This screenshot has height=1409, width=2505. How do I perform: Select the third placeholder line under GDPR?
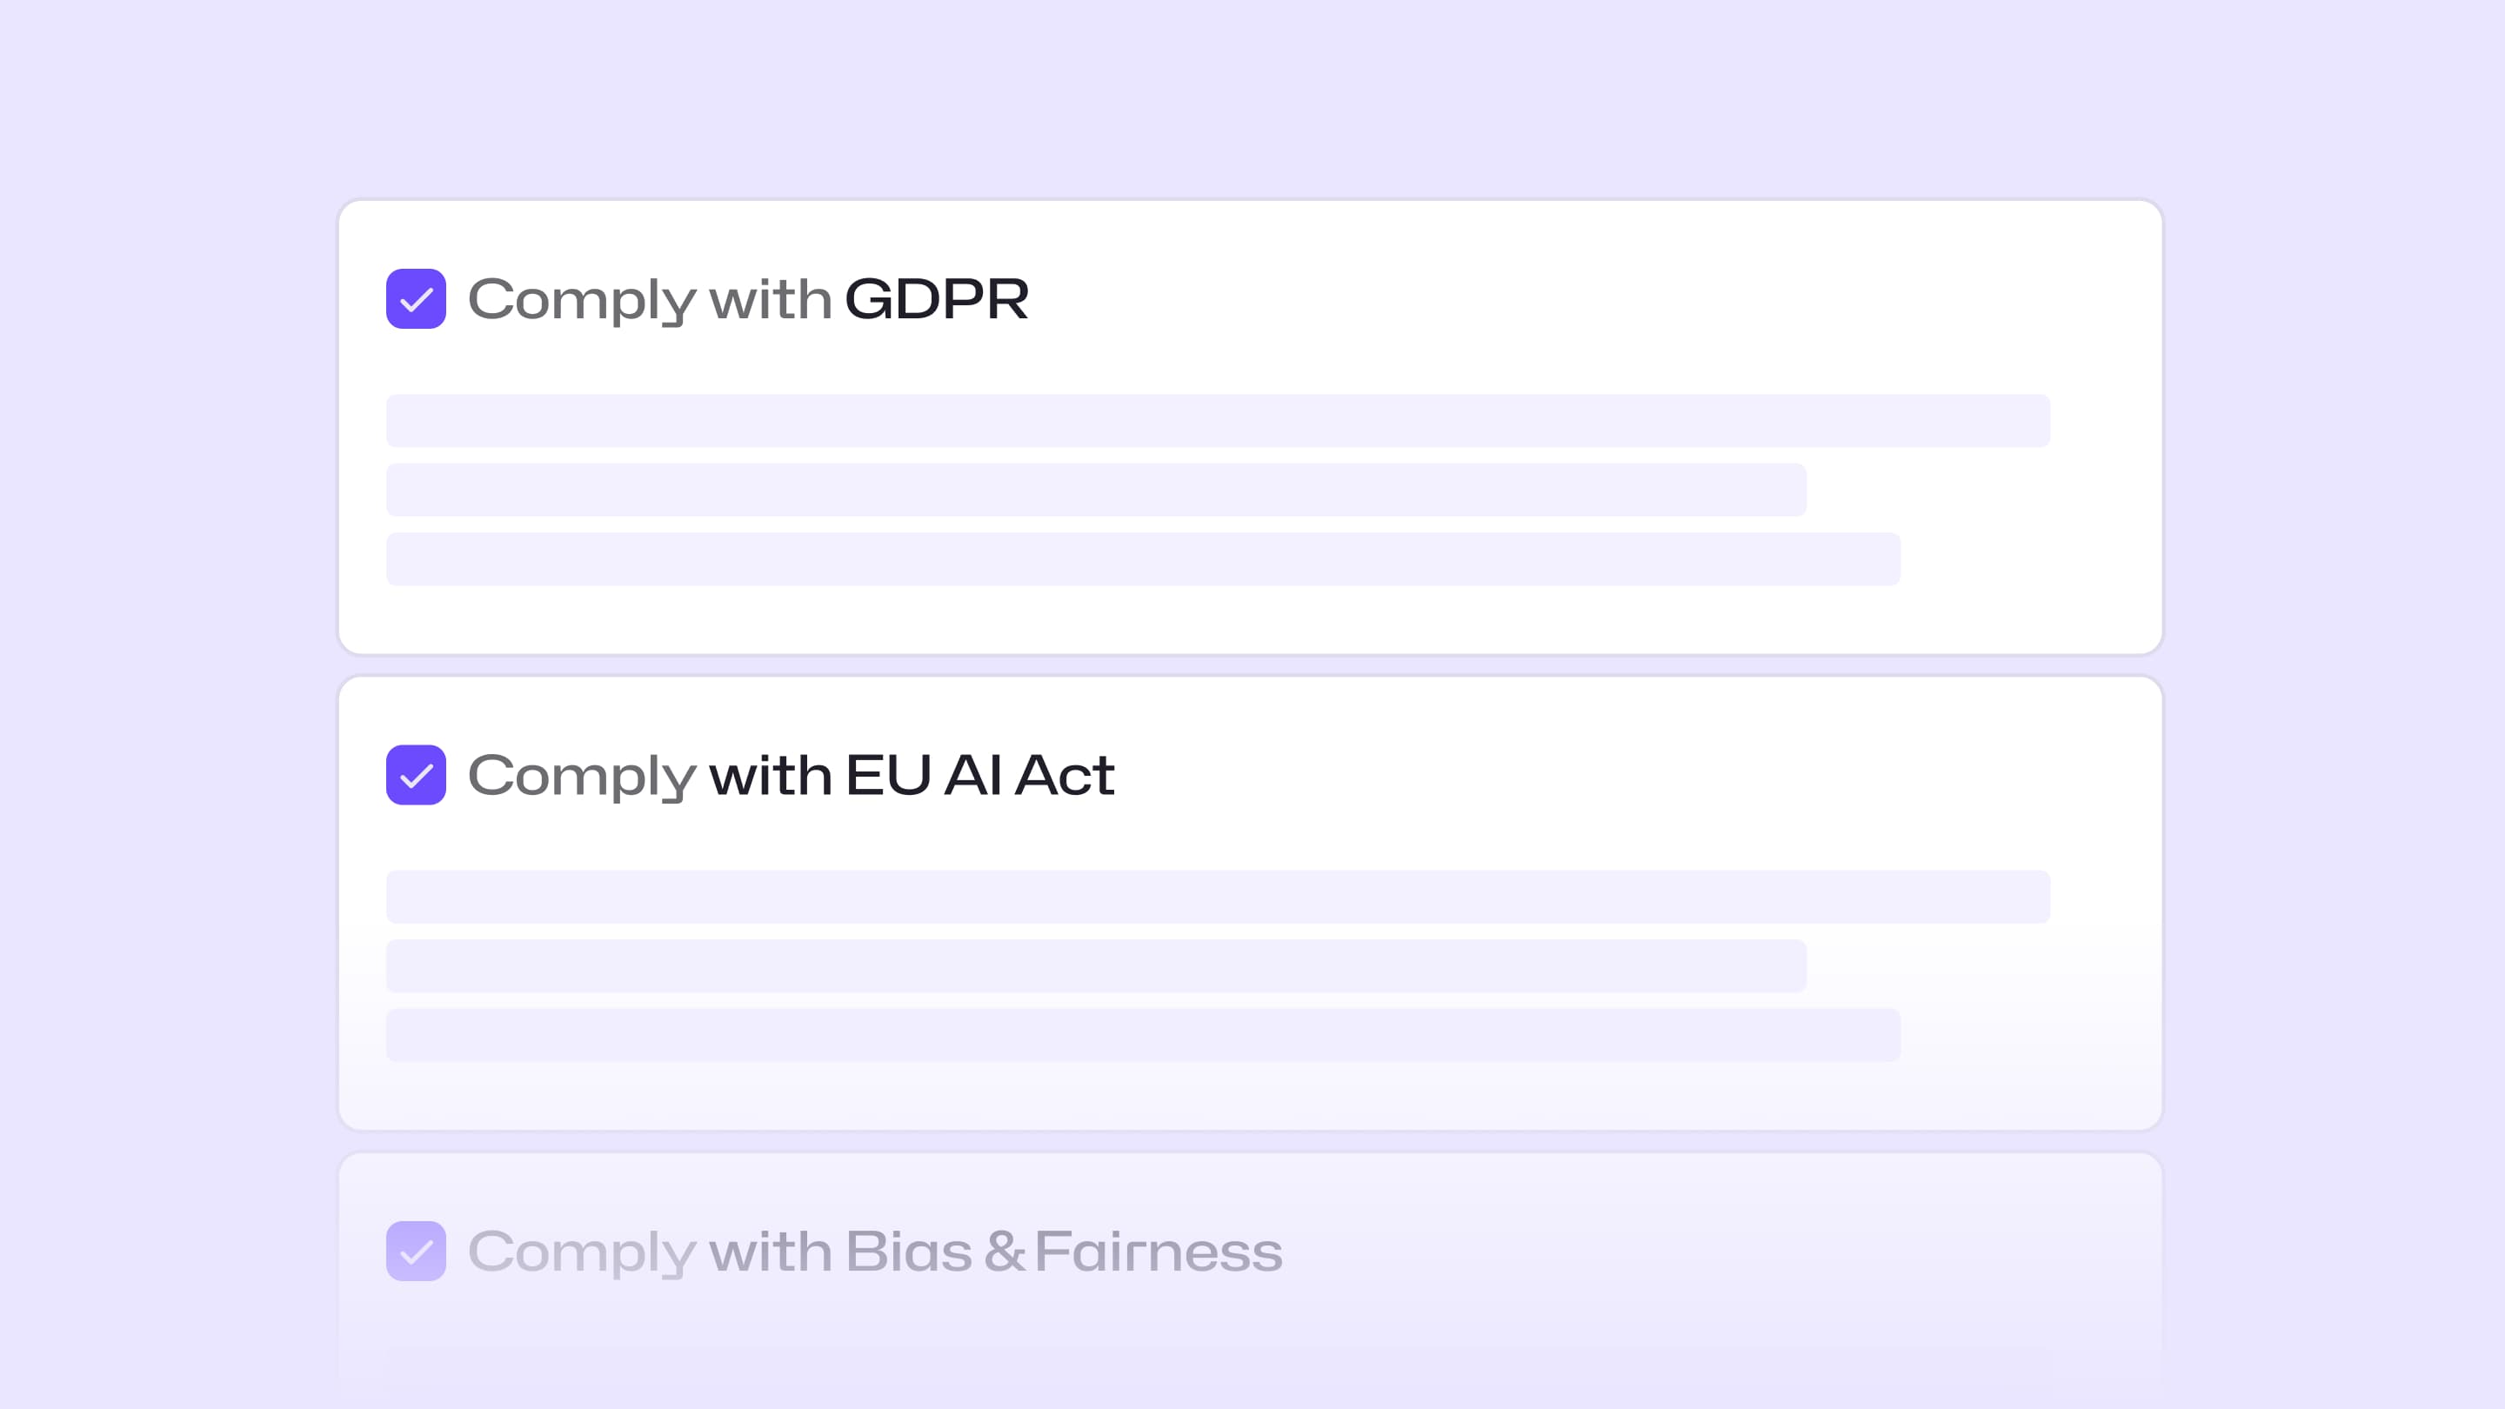pyautogui.click(x=1143, y=559)
